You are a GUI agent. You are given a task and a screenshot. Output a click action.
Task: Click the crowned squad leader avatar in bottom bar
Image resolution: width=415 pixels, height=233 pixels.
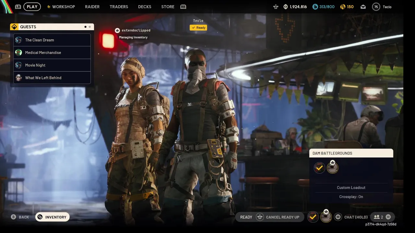326,216
